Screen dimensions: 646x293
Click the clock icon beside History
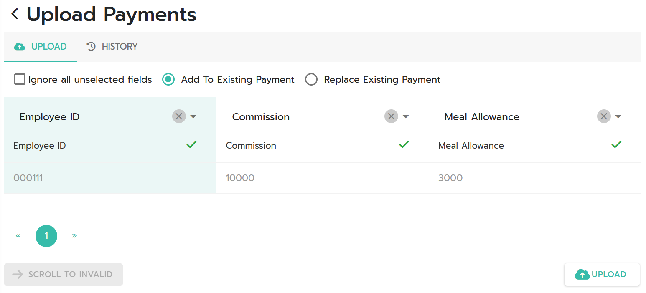tap(91, 46)
